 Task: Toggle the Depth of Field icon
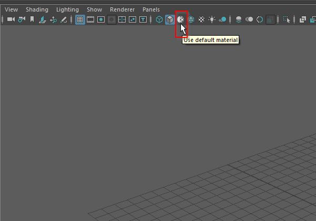point(270,19)
